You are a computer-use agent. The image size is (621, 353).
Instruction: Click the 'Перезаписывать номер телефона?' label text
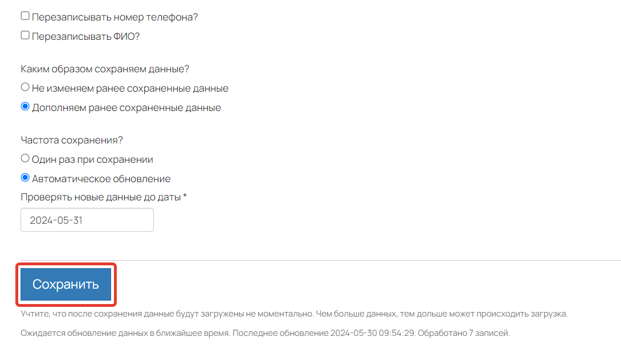coord(115,17)
